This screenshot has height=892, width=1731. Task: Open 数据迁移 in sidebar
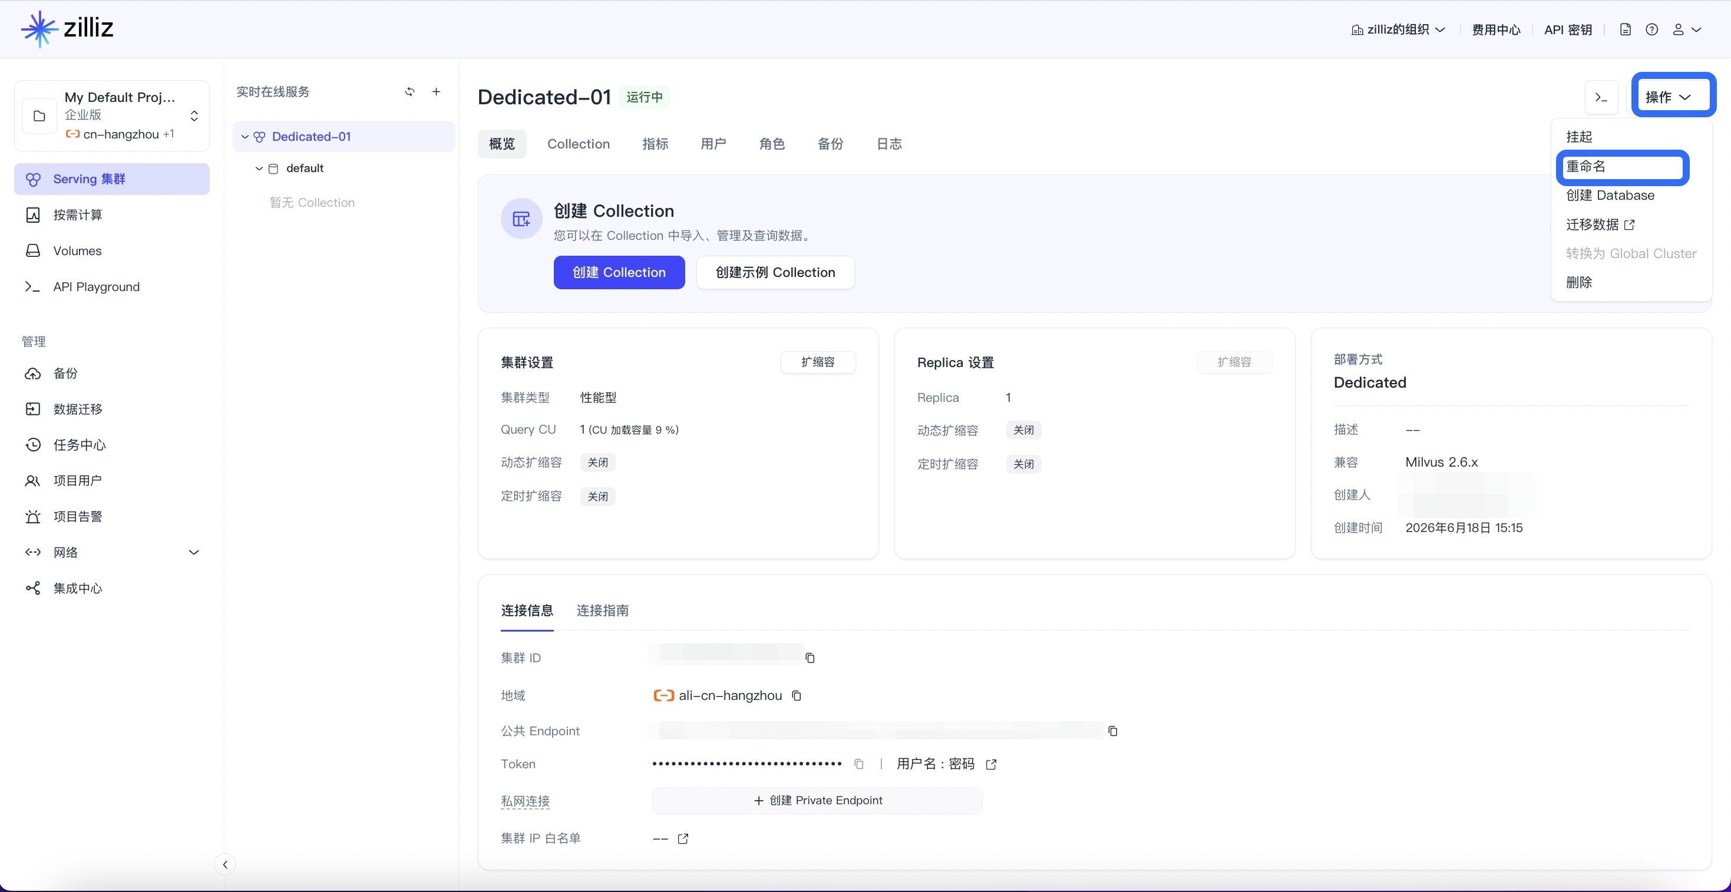click(111, 409)
